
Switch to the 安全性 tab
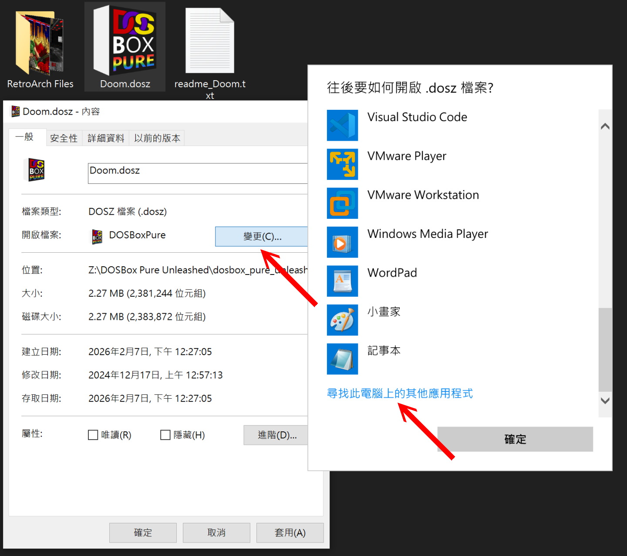64,138
